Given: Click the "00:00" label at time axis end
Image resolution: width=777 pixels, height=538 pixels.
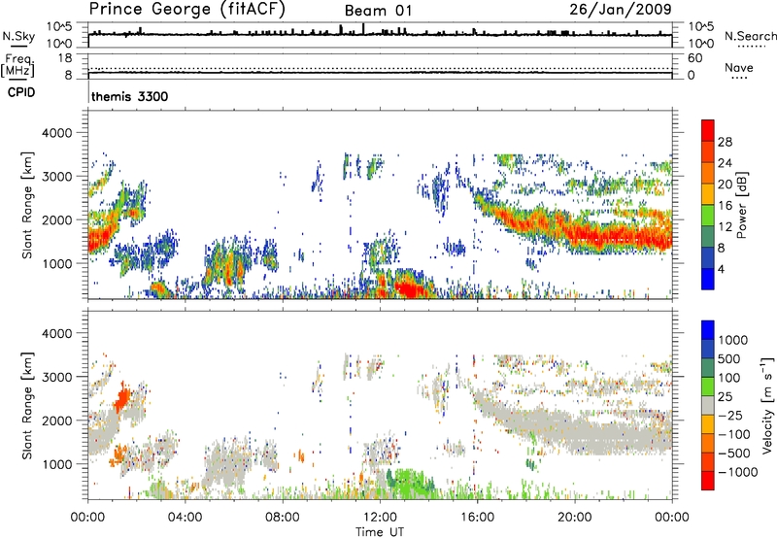Looking at the screenshot, I should (x=672, y=518).
